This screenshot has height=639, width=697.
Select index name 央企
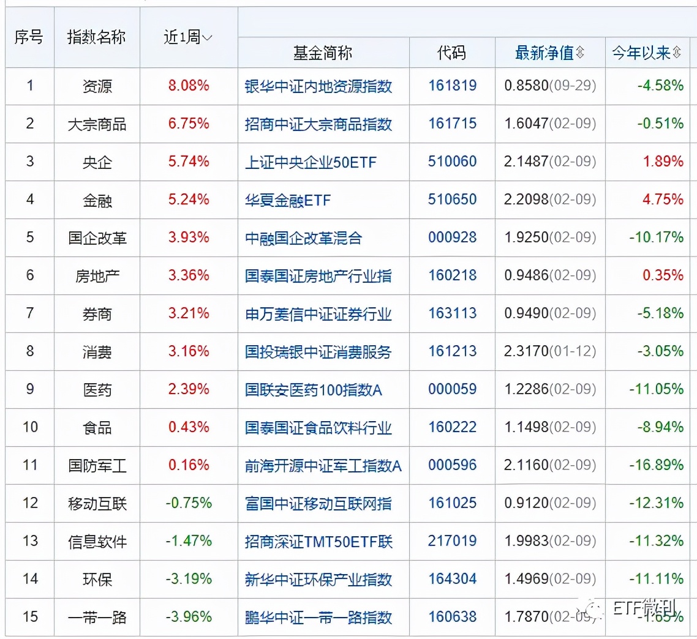click(97, 162)
